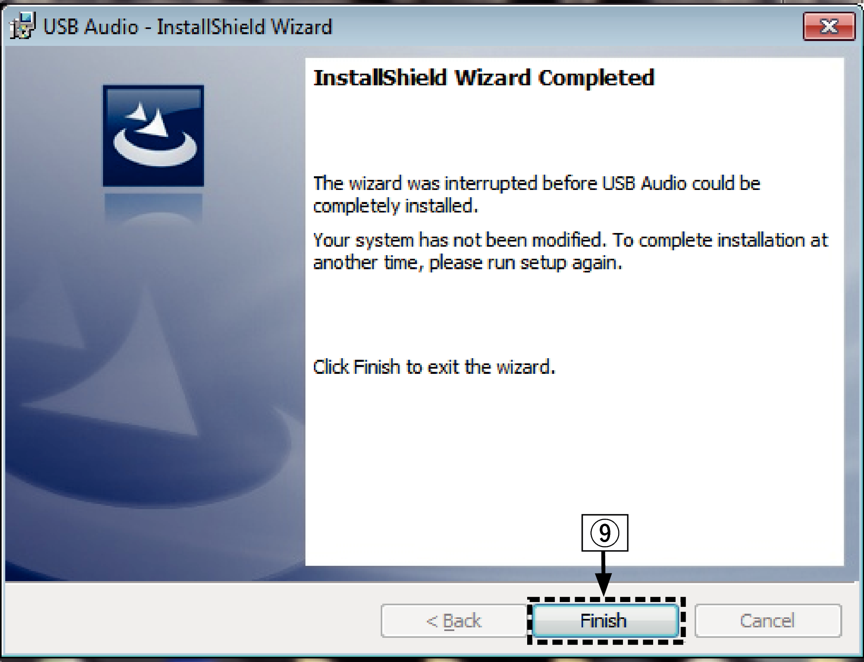
Task: Cancel the InstallShield wizard
Action: click(x=768, y=621)
